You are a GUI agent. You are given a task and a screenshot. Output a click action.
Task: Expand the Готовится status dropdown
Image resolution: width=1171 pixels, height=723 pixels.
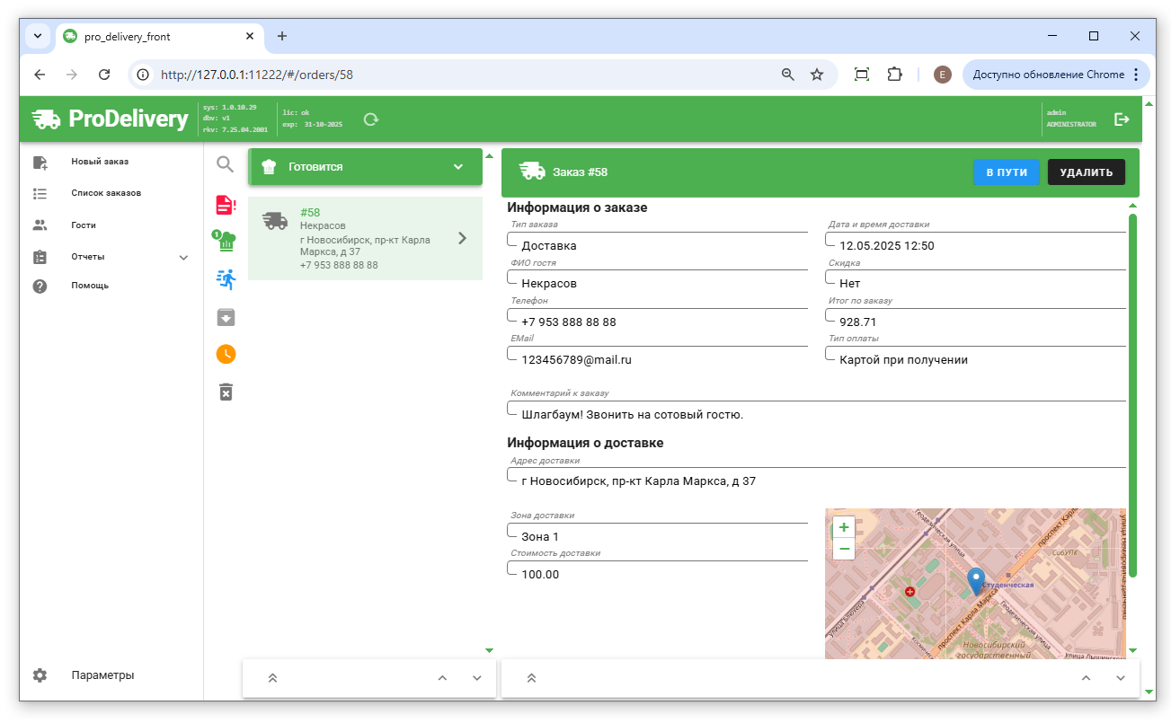tap(457, 167)
